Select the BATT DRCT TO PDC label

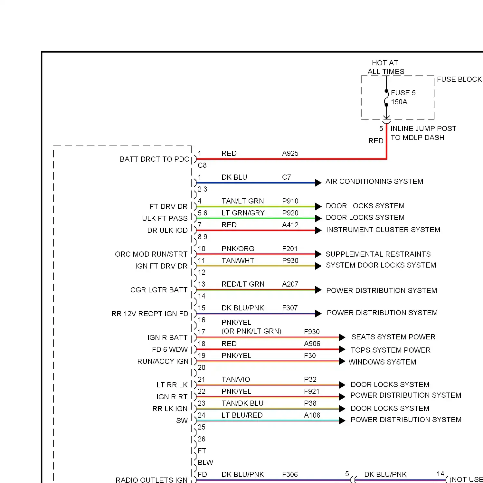[155, 159]
